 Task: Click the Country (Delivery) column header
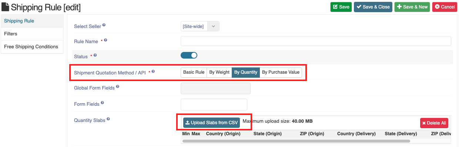pyautogui.click(x=356, y=134)
